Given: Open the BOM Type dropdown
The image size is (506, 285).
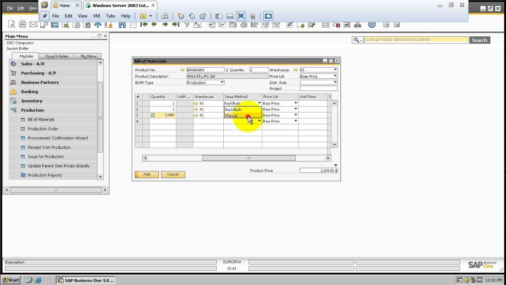Looking at the screenshot, I should (x=222, y=82).
